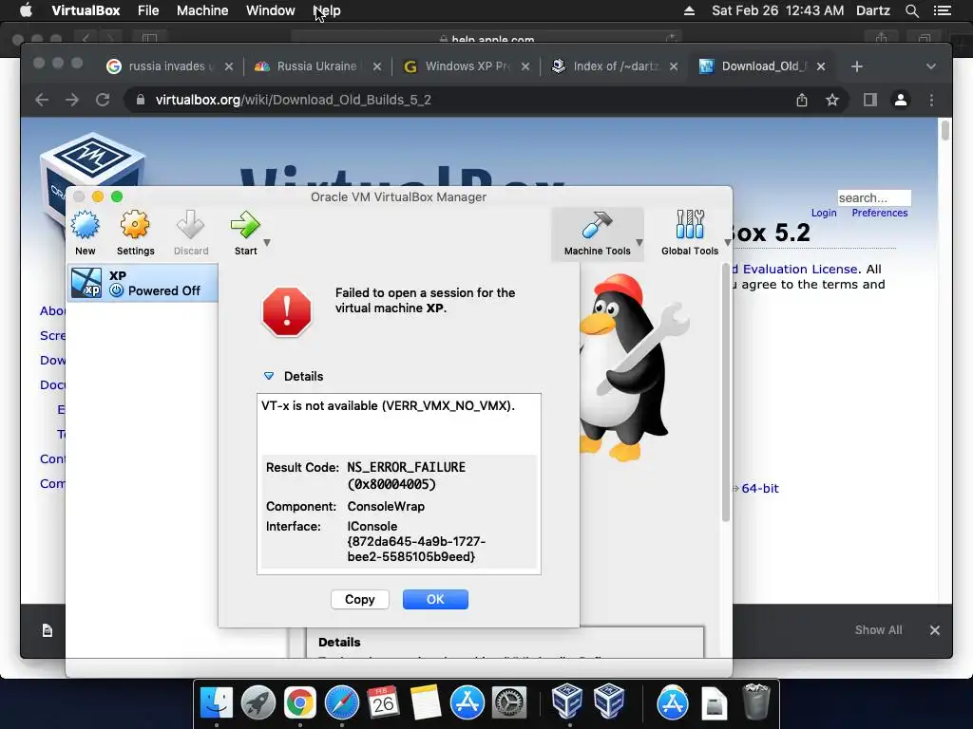Expand Global Tools dropdown arrow

coord(727,243)
